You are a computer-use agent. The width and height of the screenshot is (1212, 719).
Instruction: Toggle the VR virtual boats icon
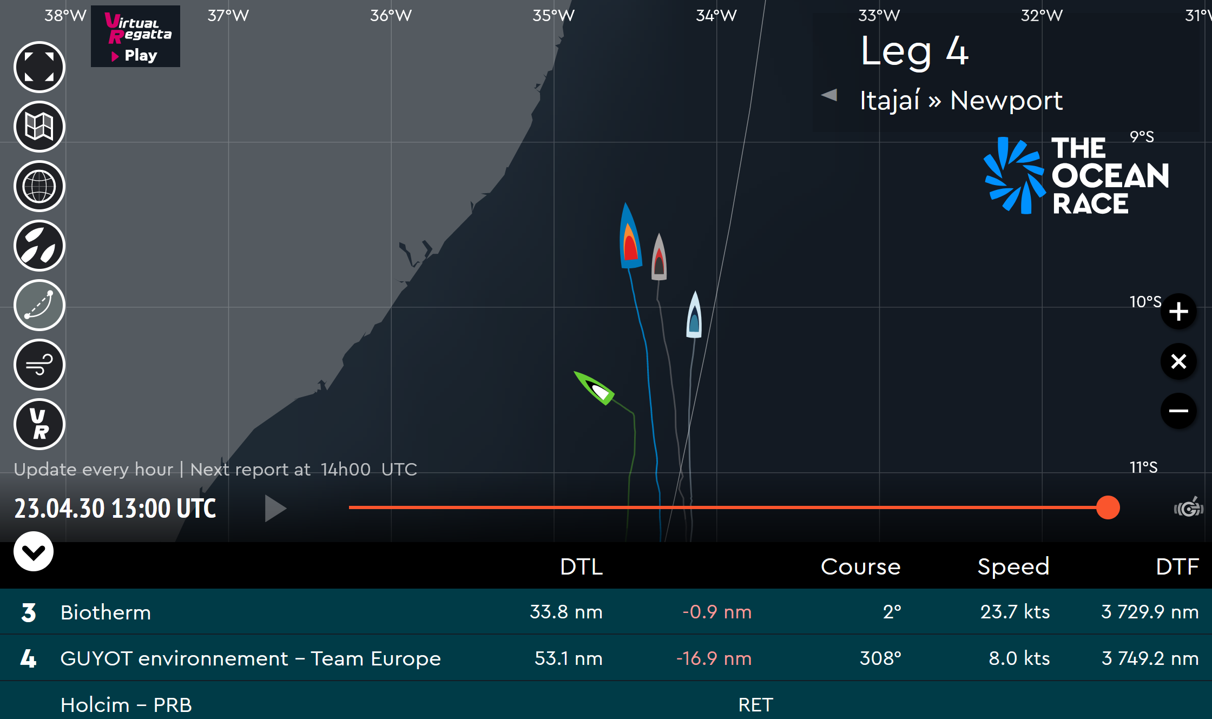click(39, 424)
